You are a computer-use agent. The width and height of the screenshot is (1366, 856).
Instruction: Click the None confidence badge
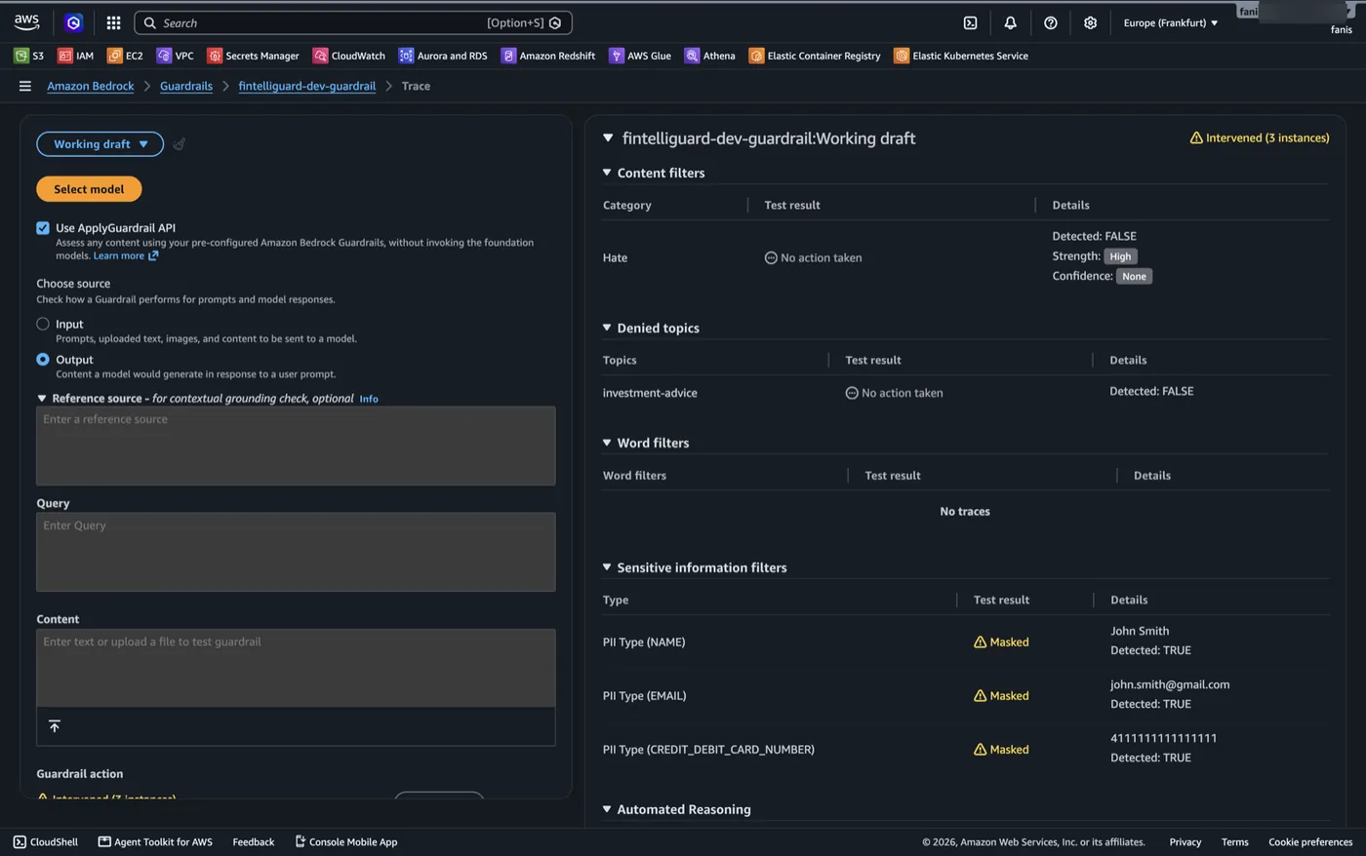point(1134,276)
